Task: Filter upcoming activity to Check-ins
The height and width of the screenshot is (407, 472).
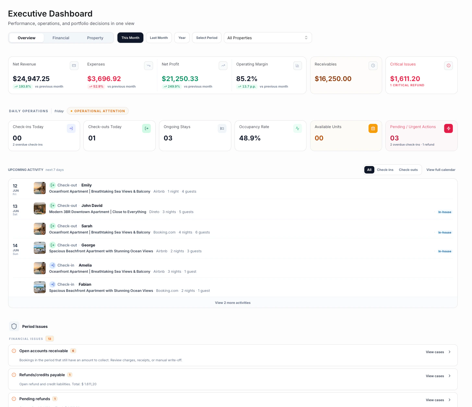Action: click(385, 170)
